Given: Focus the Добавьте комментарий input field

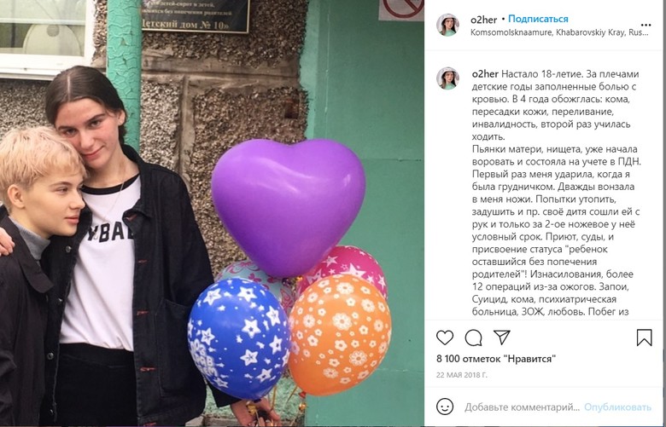Looking at the screenshot, I should 522,407.
